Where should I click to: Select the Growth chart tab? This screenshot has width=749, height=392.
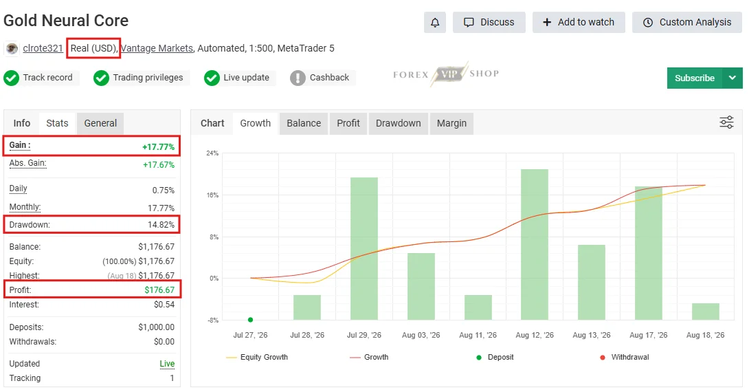(x=255, y=123)
